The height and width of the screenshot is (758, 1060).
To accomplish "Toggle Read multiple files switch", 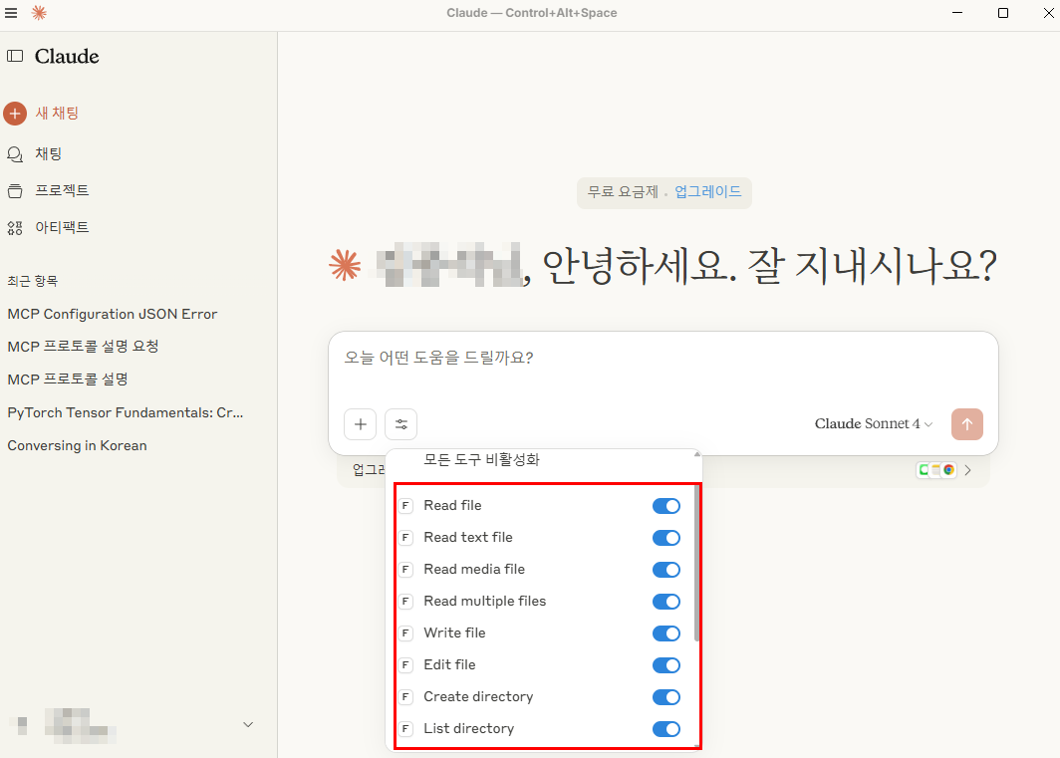I will 666,602.
